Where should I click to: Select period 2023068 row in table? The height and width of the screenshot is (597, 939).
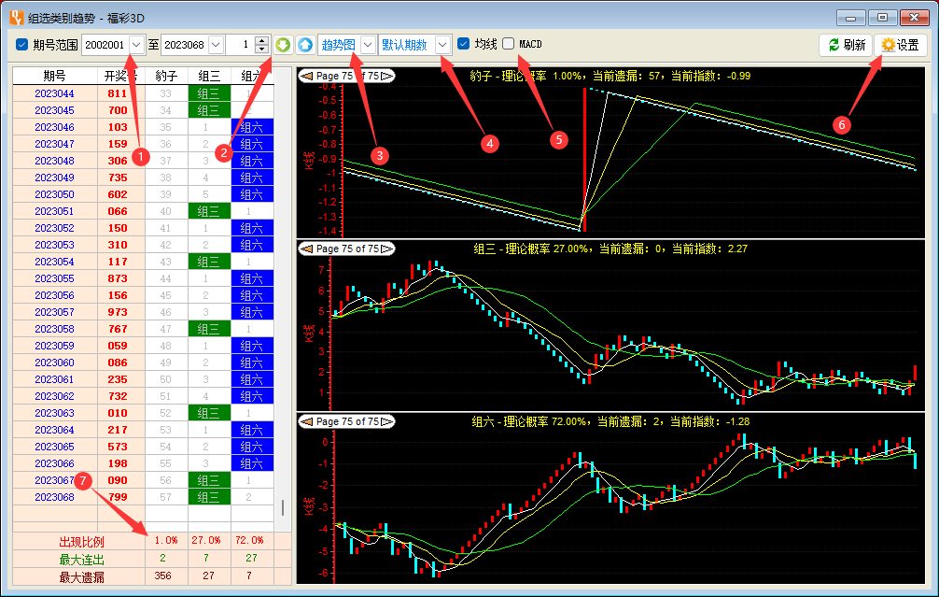[x=54, y=497]
